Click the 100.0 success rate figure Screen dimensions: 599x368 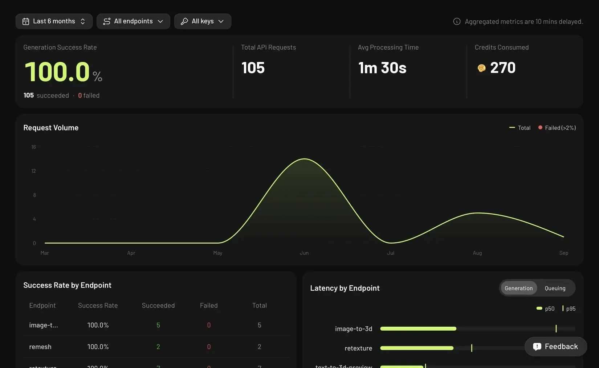(x=57, y=71)
